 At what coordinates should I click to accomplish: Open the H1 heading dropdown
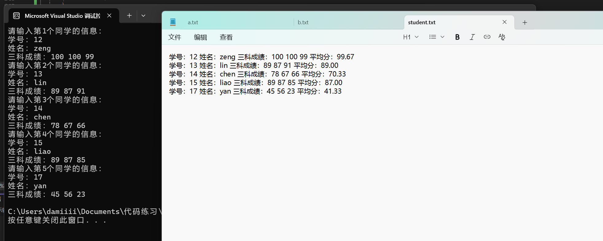point(411,37)
